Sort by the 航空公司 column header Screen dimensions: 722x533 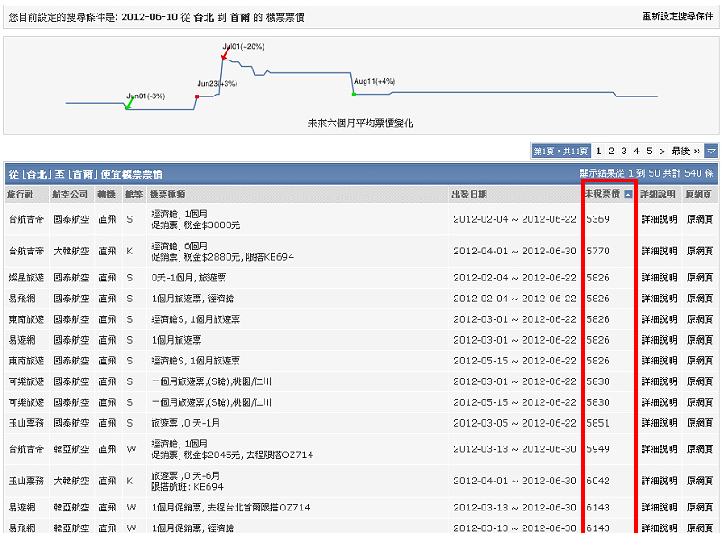click(70, 194)
